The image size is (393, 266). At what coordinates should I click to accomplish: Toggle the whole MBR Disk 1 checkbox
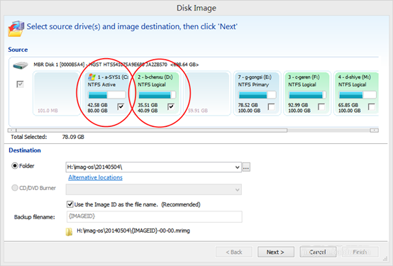(20, 84)
